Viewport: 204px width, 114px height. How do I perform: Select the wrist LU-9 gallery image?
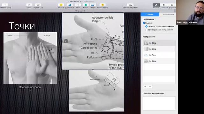(93, 41)
